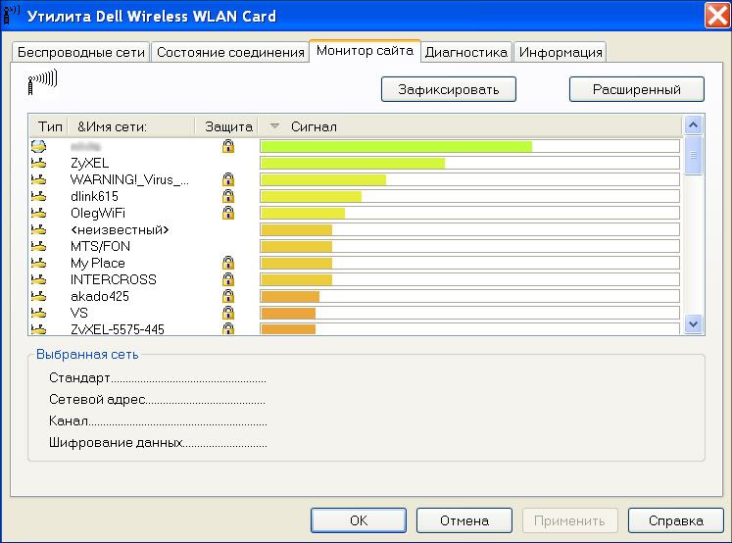Click the lock icon for My Place
The width and height of the screenshot is (732, 543).
(x=227, y=263)
